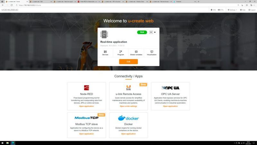Click the 67% memory usage indicator

[221, 10]
